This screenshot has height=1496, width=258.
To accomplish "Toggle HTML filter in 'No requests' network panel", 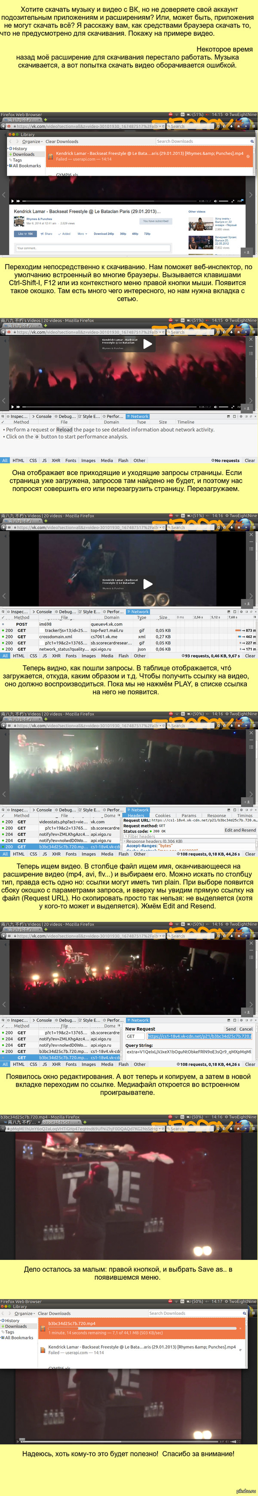I will click(x=18, y=460).
